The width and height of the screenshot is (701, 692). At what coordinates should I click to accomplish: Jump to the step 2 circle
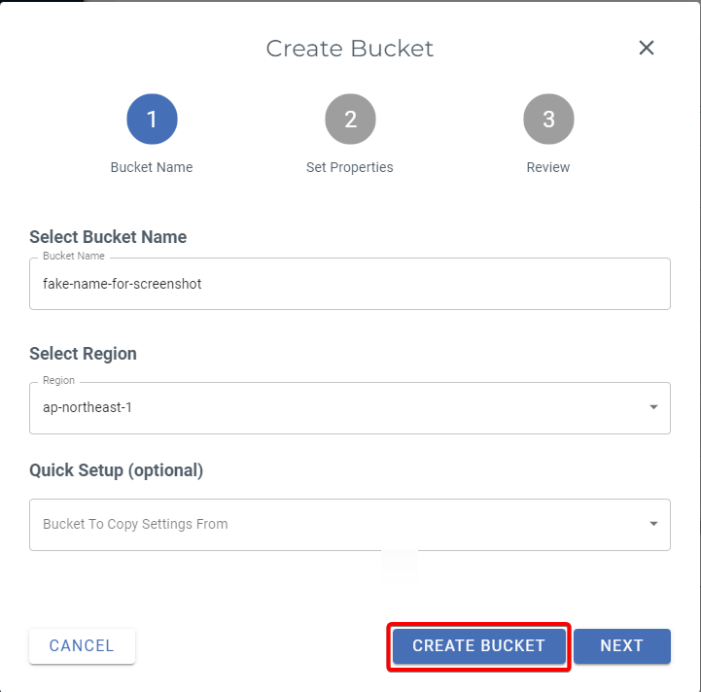click(350, 120)
